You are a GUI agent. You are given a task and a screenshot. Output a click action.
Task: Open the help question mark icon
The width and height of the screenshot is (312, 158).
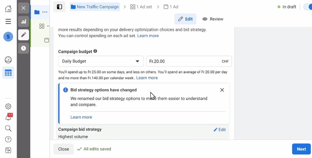8,139
